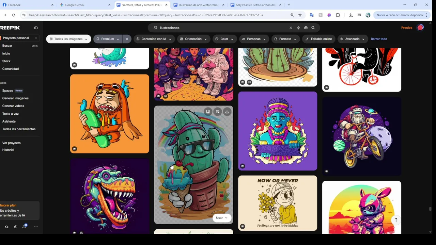Viewport: 436px width, 245px height.
Task: Click Mejorar plan upgrade link
Action: pyautogui.click(x=8, y=205)
